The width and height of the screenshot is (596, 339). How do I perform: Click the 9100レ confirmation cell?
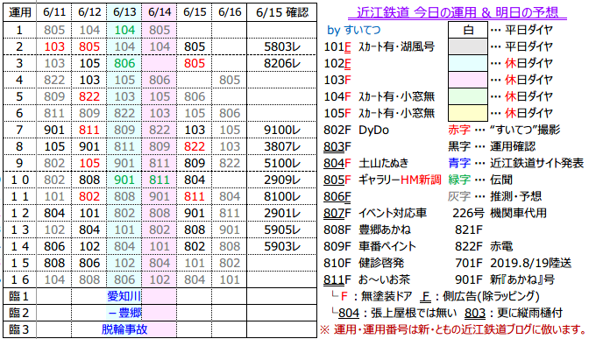tap(282, 130)
